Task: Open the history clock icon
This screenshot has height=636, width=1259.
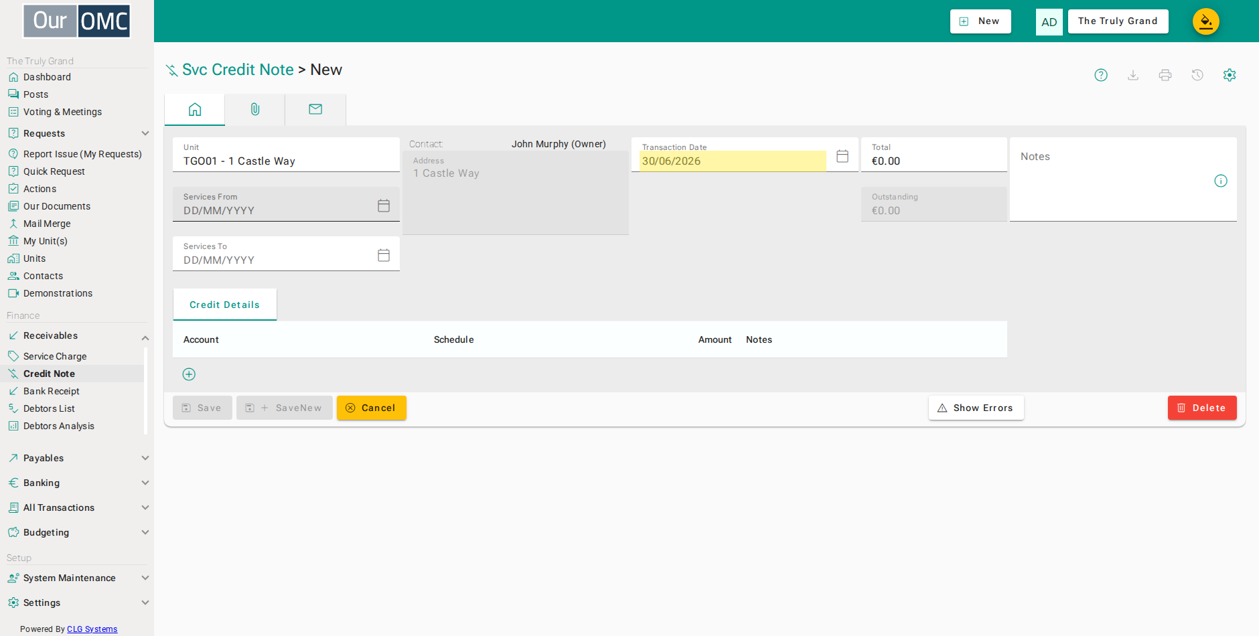Action: point(1197,75)
